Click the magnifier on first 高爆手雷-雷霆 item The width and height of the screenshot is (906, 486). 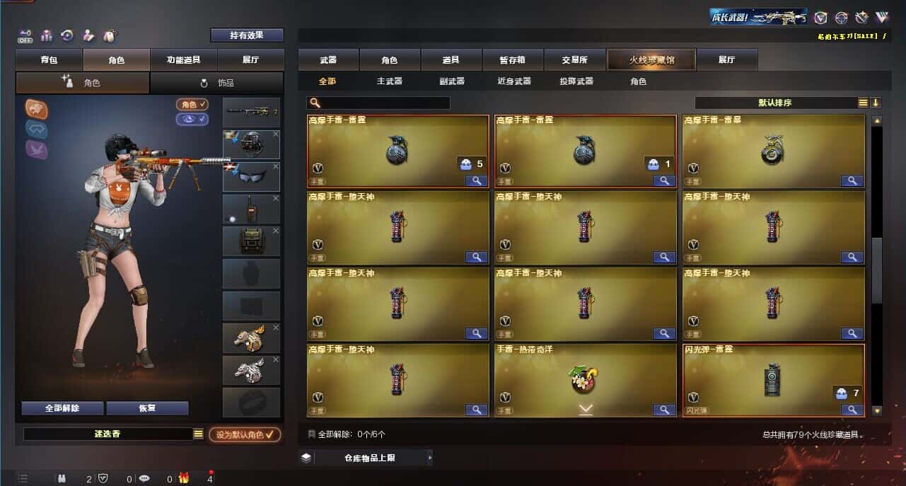tap(477, 180)
